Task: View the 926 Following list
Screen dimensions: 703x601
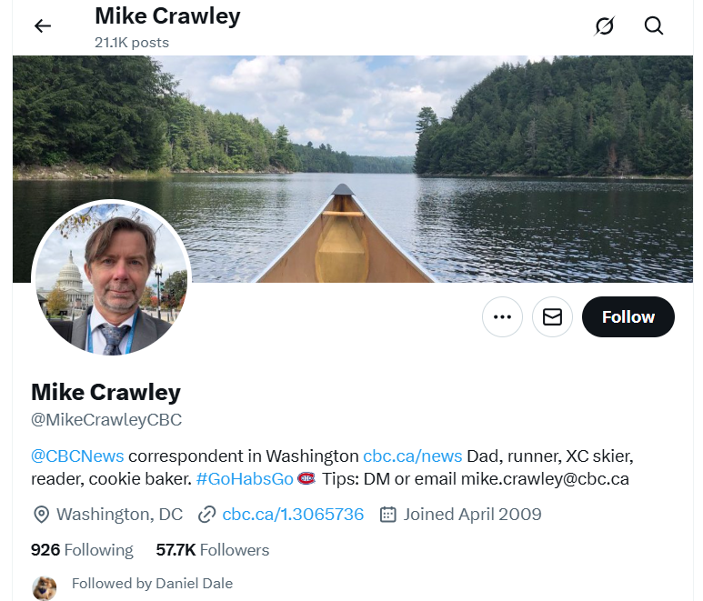Action: [x=82, y=550]
